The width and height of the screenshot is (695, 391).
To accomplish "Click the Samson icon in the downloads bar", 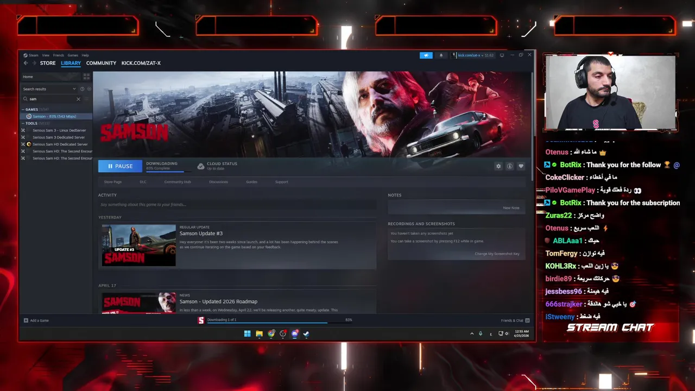I will [201, 320].
